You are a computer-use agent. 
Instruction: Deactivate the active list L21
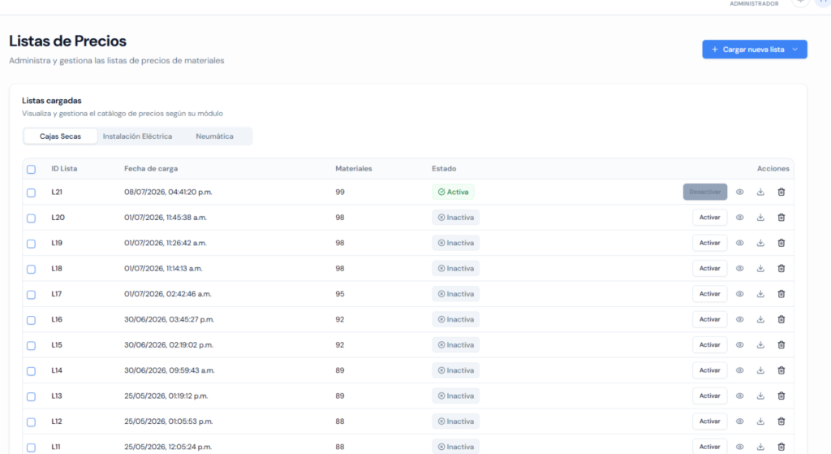click(x=705, y=192)
